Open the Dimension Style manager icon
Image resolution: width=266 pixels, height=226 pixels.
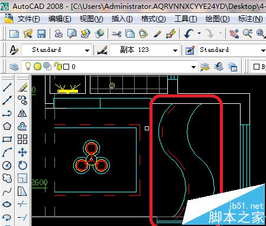pos(102,50)
